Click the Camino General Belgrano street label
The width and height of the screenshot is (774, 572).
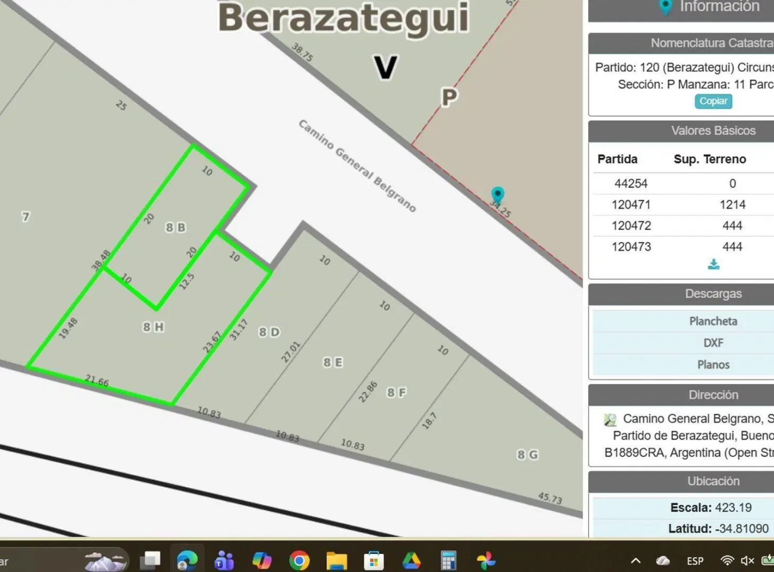pyautogui.click(x=357, y=166)
